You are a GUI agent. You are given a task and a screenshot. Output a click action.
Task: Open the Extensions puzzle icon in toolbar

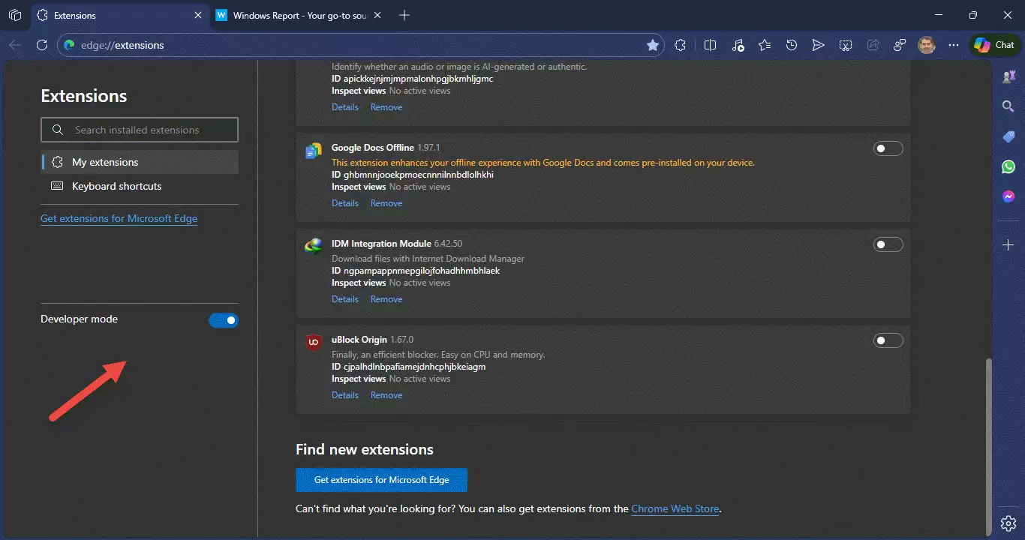(x=680, y=45)
